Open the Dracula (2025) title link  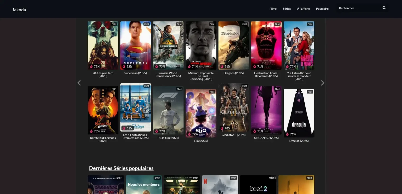(x=299, y=141)
